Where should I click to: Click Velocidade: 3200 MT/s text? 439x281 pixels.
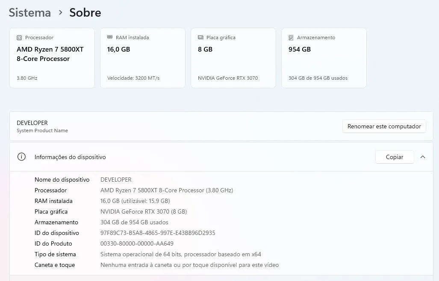(133, 78)
